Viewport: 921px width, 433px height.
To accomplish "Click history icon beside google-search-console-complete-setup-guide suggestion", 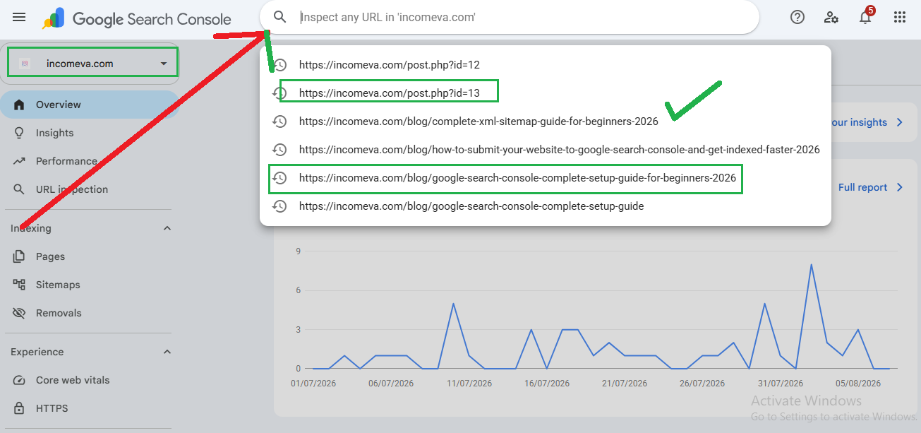I will [280, 206].
